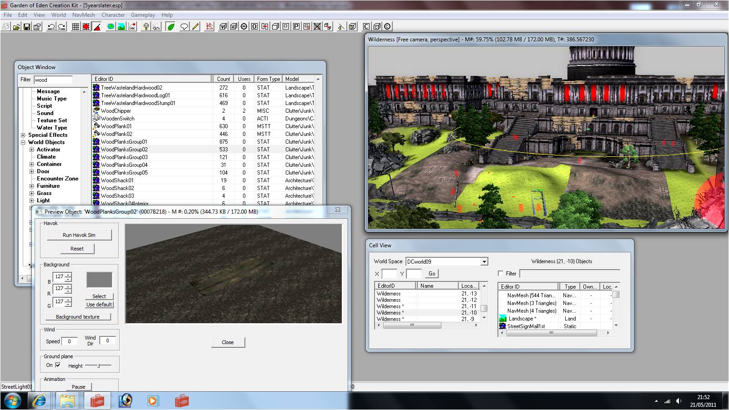Viewport: 729px width, 410px height.
Task: Click the Object Window Filter text field
Action: [53, 80]
